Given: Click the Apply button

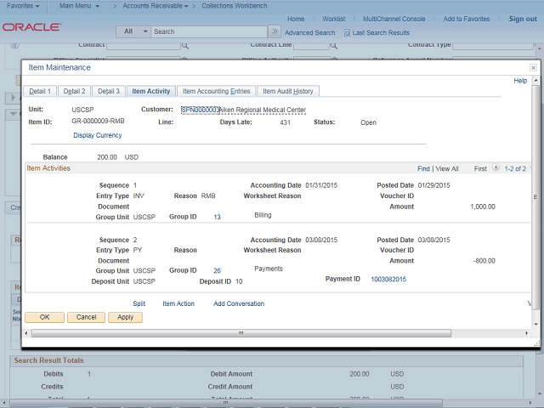Looking at the screenshot, I should pyautogui.click(x=125, y=317).
